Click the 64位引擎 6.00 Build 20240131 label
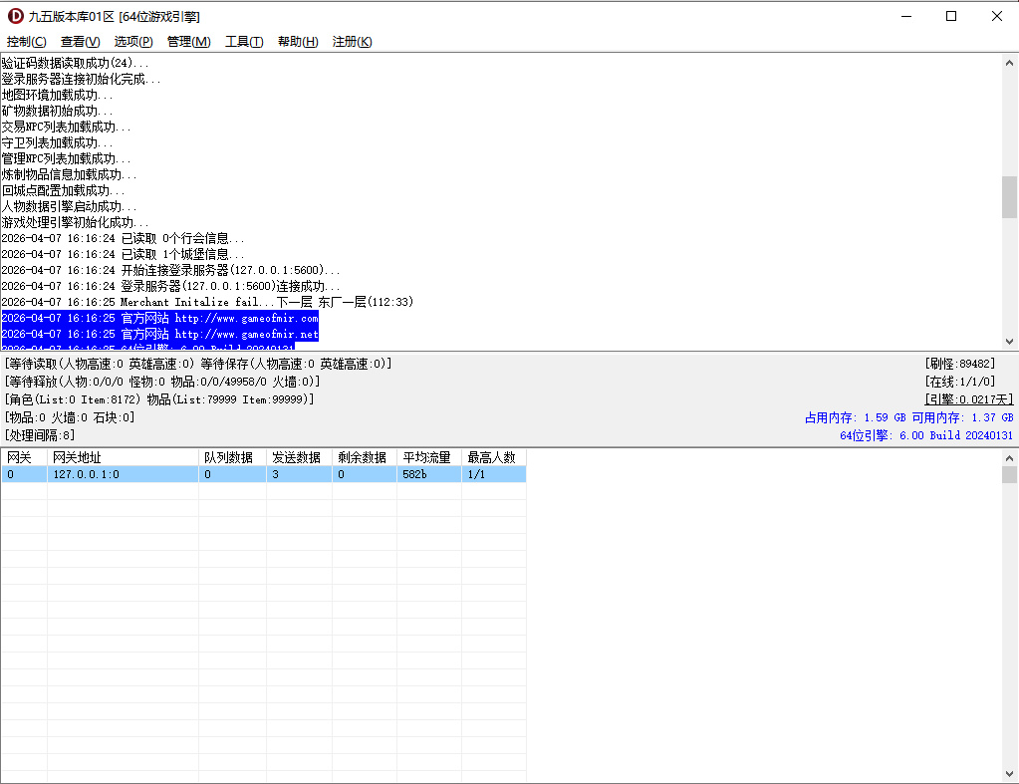 click(926, 435)
